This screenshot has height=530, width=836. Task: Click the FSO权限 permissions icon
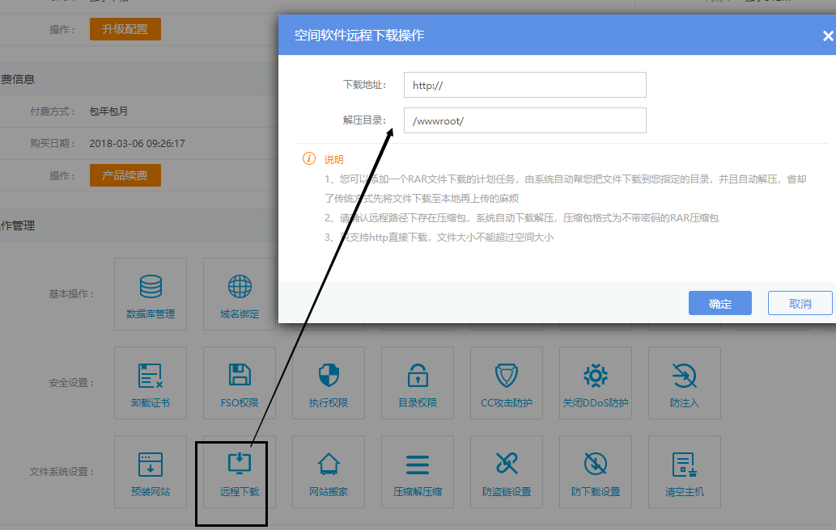pos(239,382)
